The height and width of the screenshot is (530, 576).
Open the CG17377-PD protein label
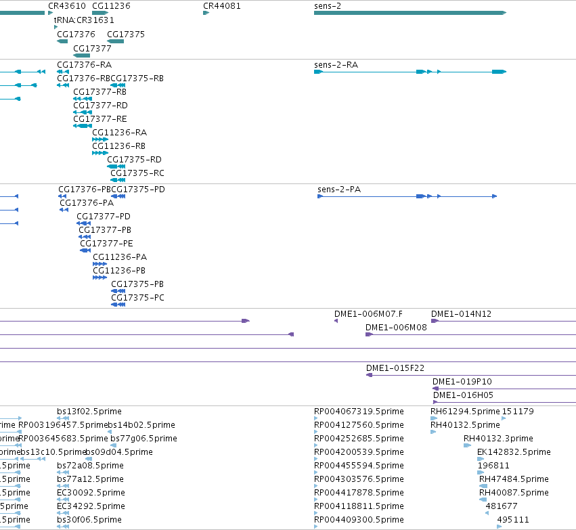pos(104,217)
